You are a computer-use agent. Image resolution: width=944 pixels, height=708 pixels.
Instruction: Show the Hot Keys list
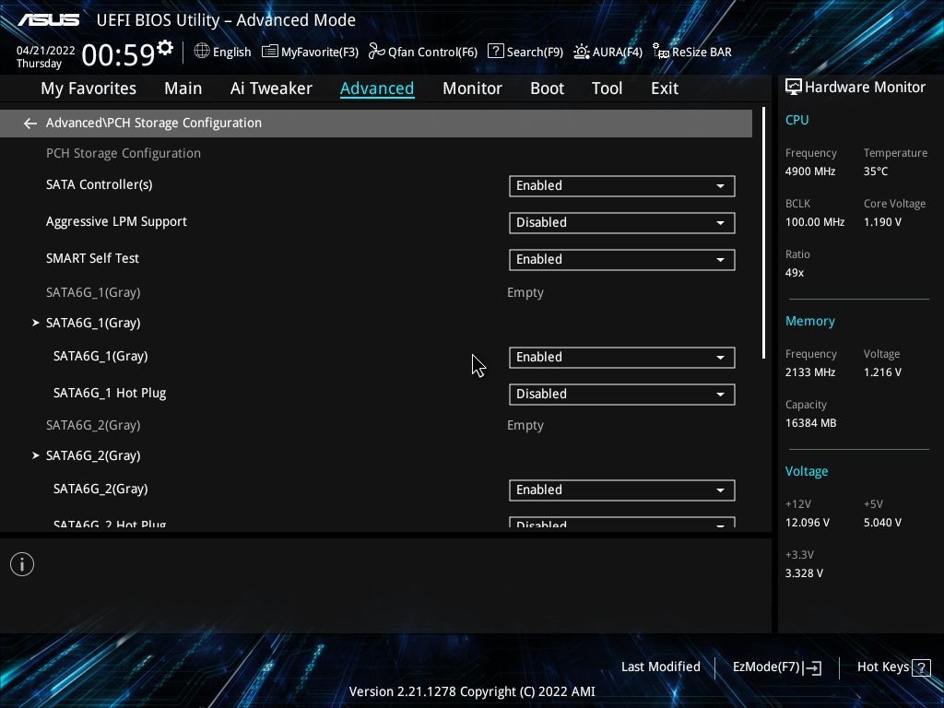[882, 667]
